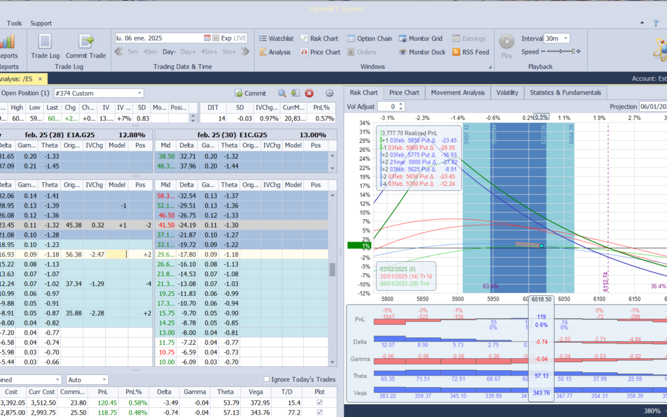Switch to the Volatility tab

(507, 93)
